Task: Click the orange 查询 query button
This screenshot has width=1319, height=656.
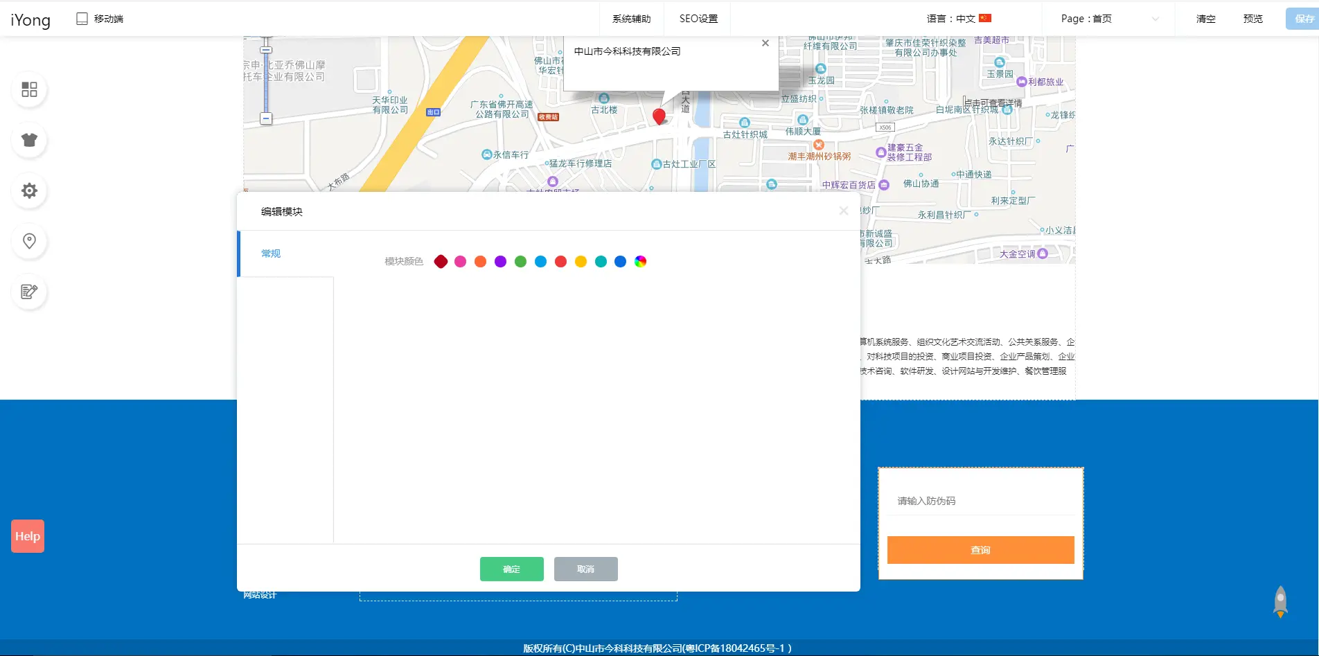Action: 980,550
